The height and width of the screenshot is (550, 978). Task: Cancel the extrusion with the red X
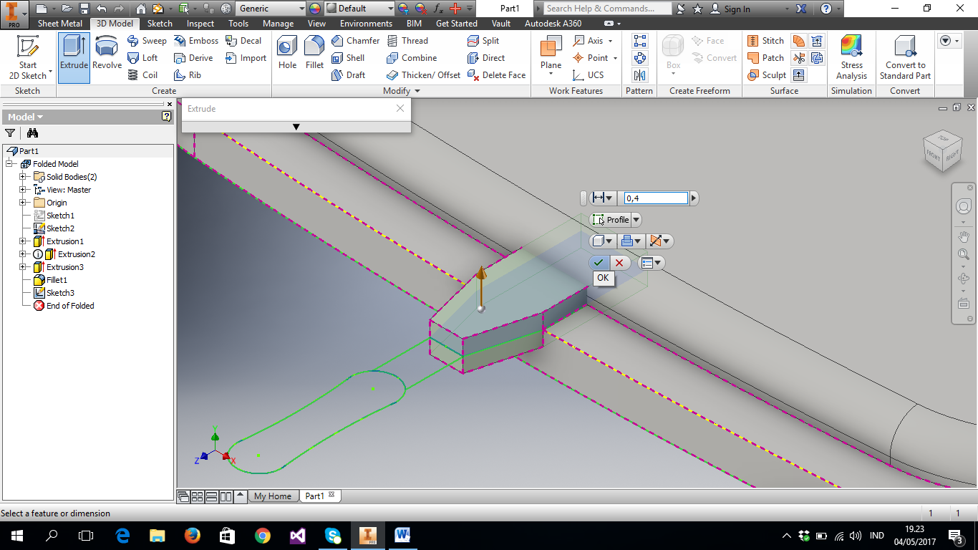620,262
